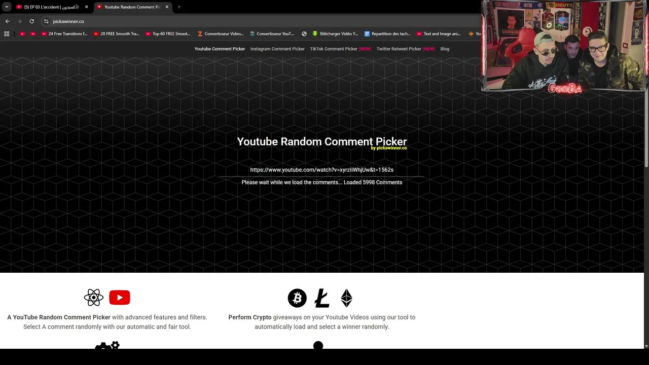Click the React atom icon

[94, 298]
